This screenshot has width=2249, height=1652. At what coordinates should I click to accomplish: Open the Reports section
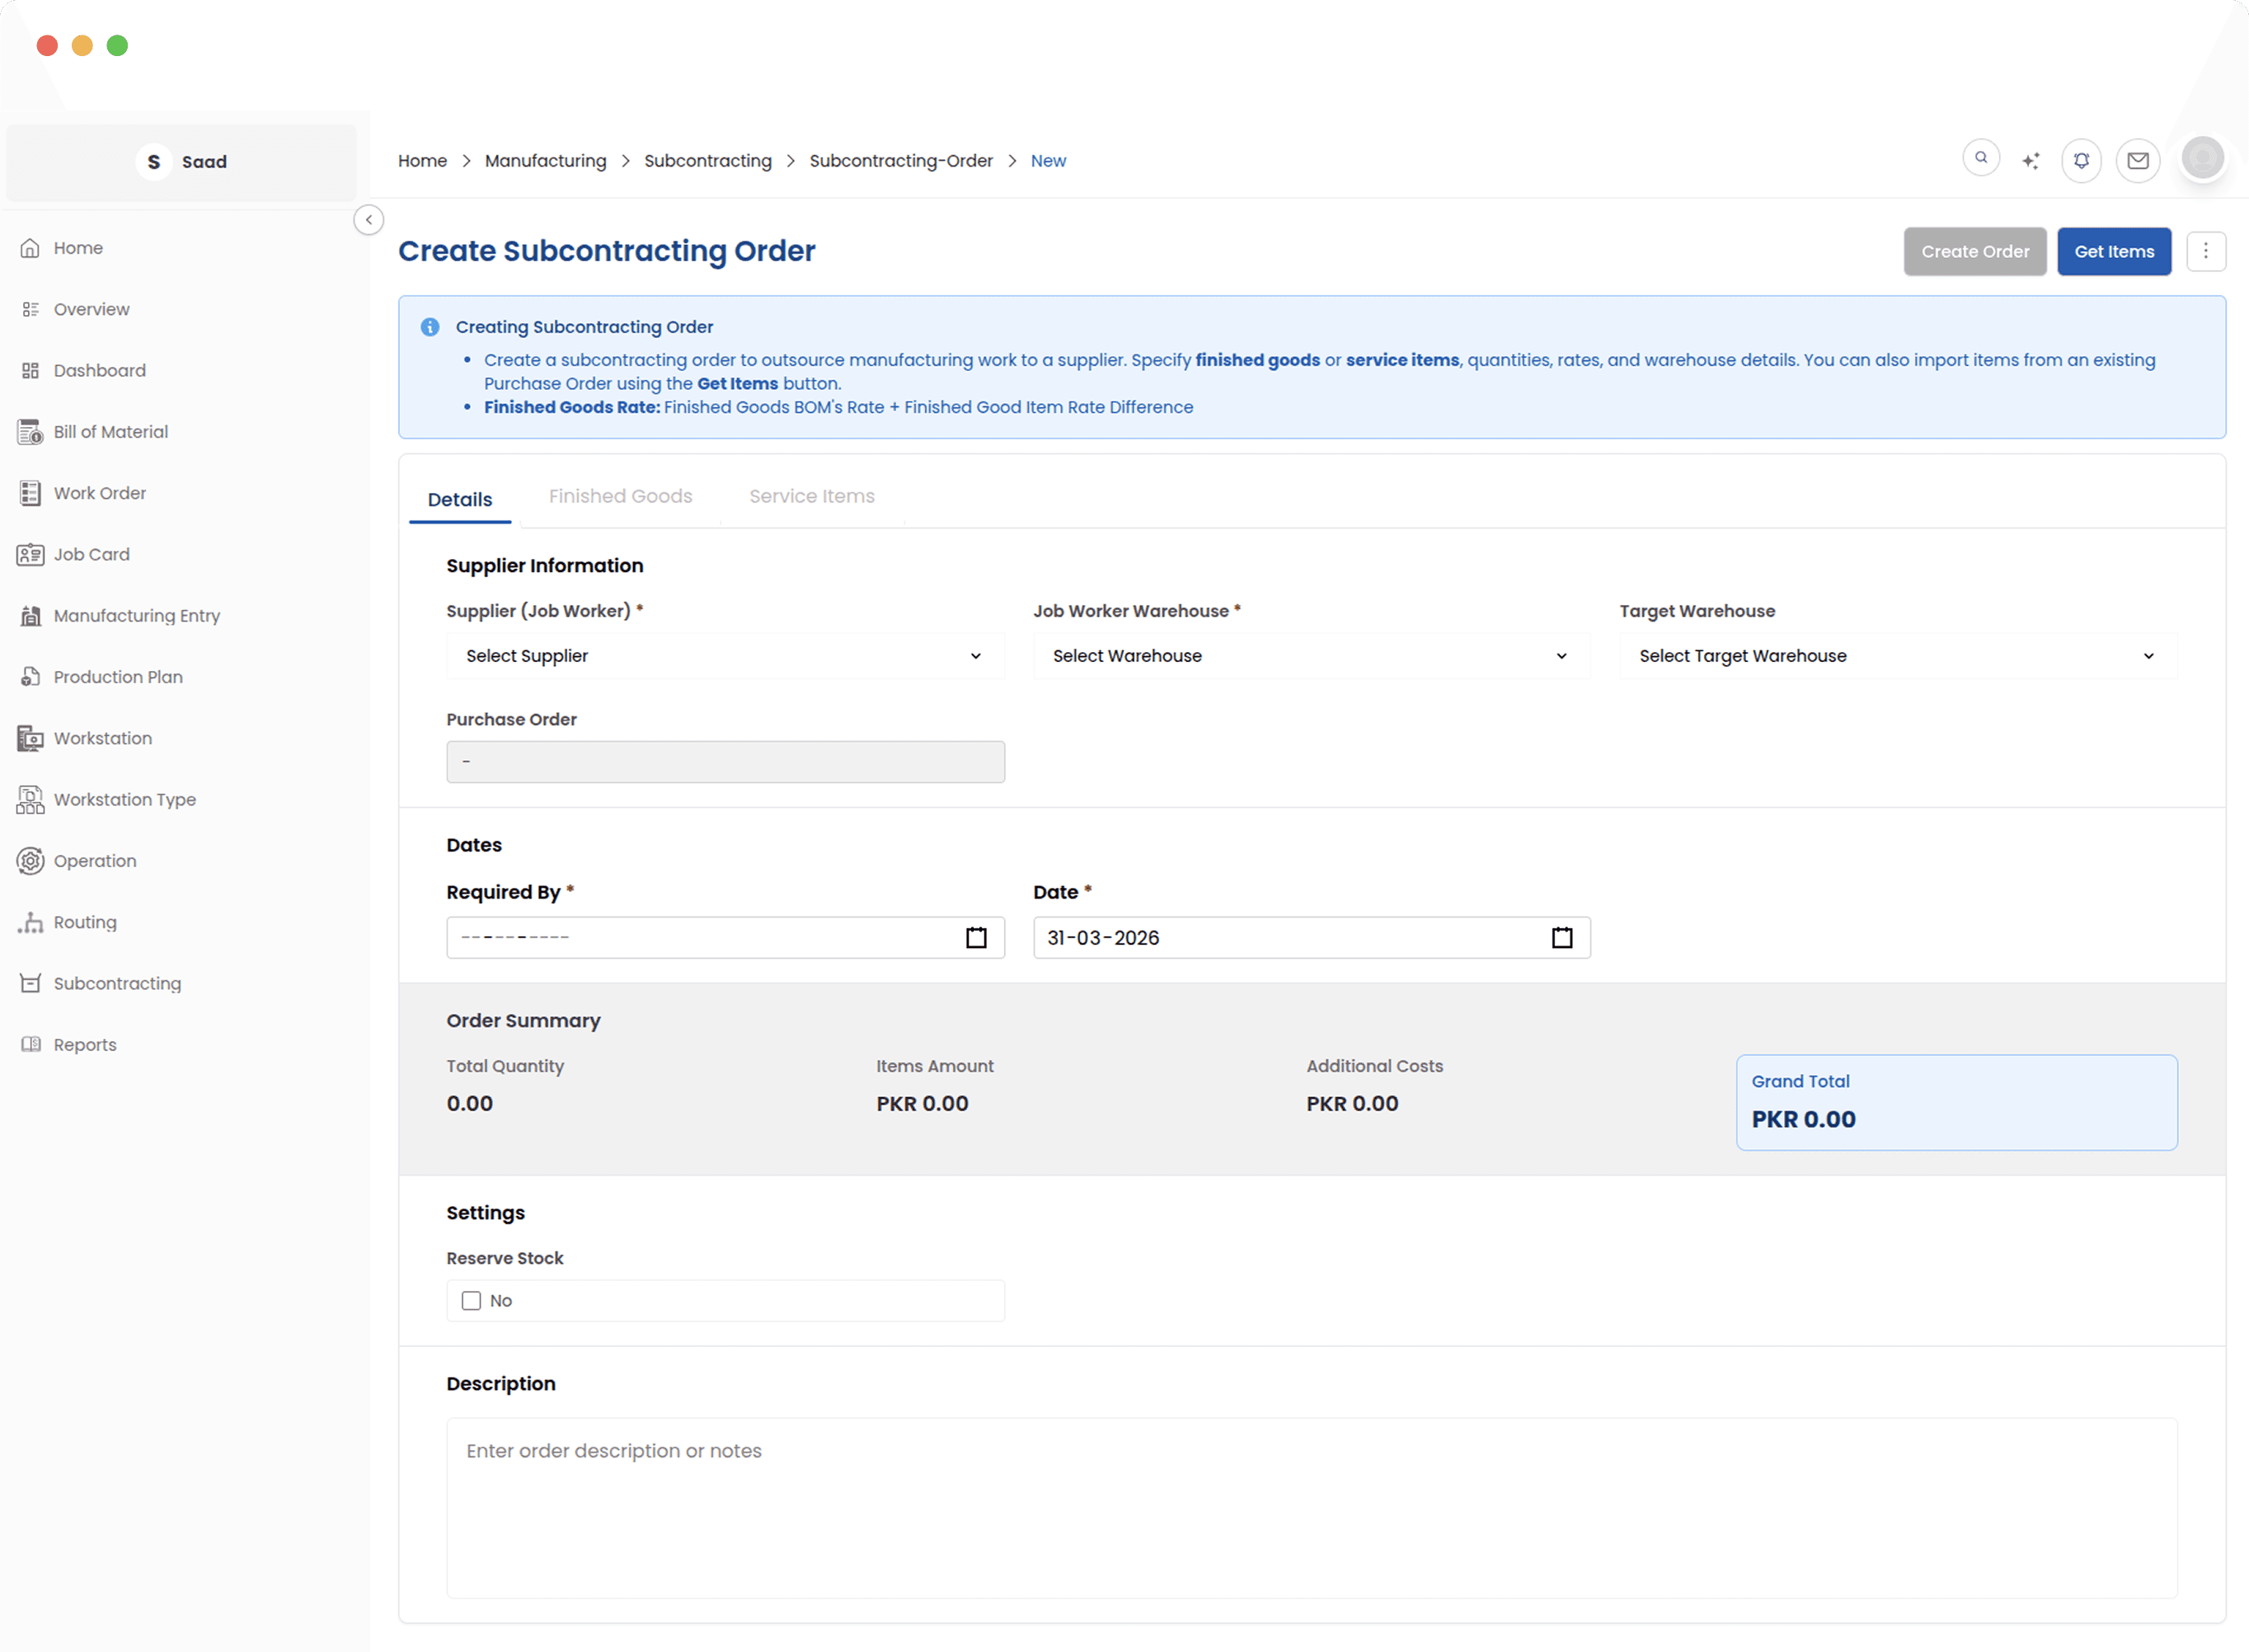tap(84, 1043)
